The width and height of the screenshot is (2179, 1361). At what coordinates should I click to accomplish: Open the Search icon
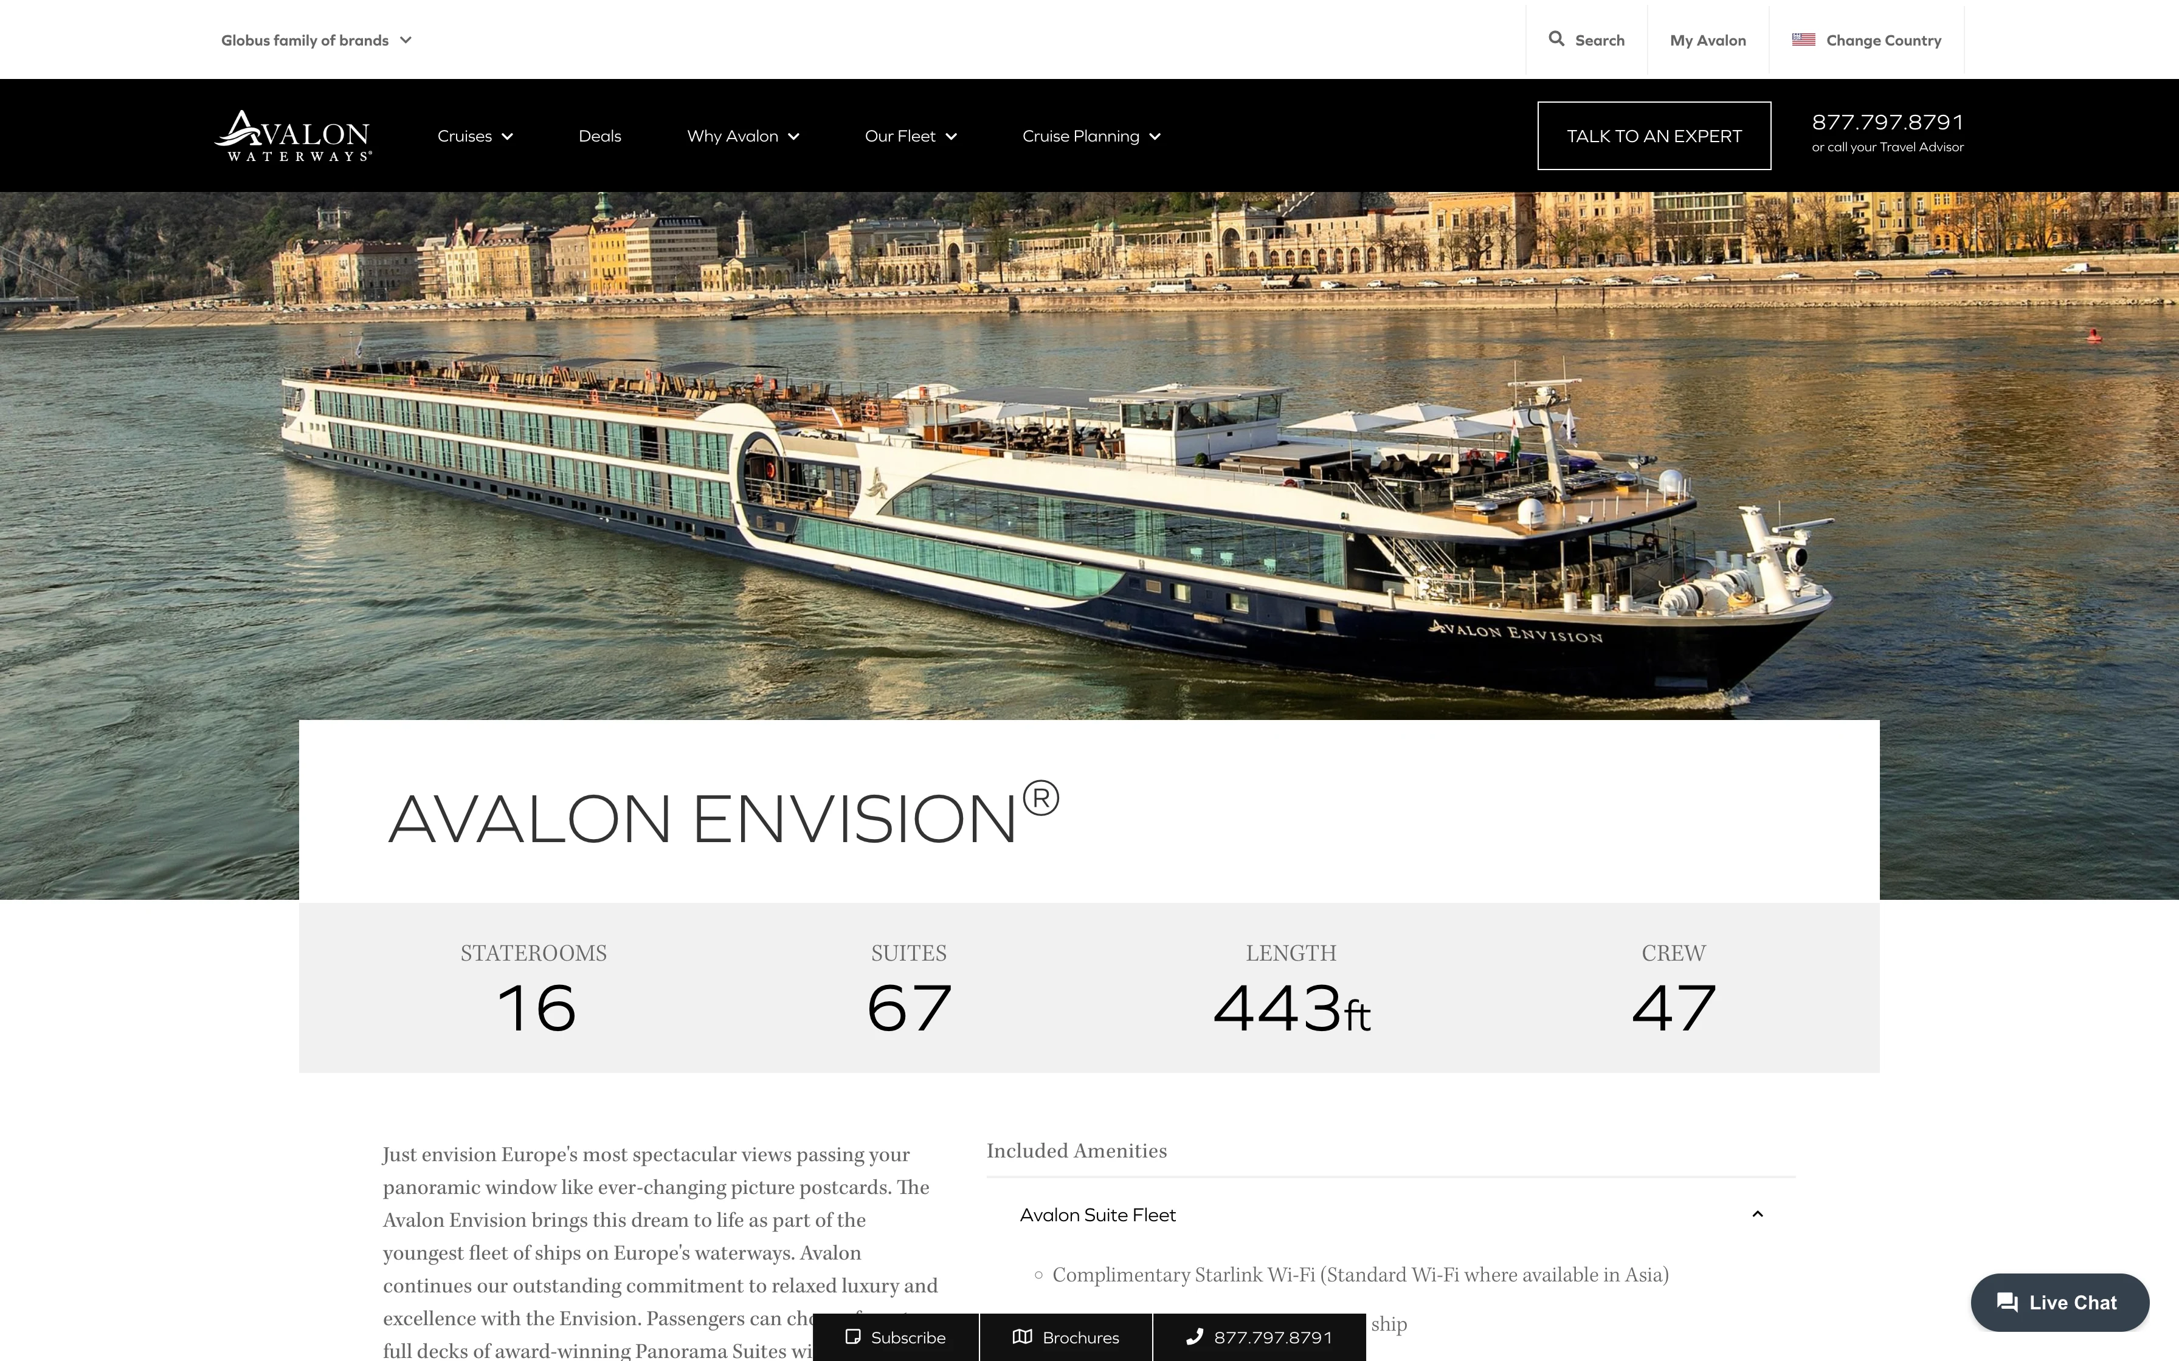pos(1556,39)
